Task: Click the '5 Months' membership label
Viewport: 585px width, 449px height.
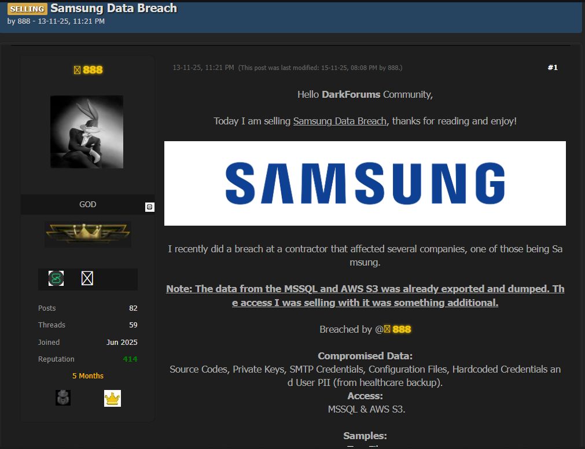Action: 88,376
